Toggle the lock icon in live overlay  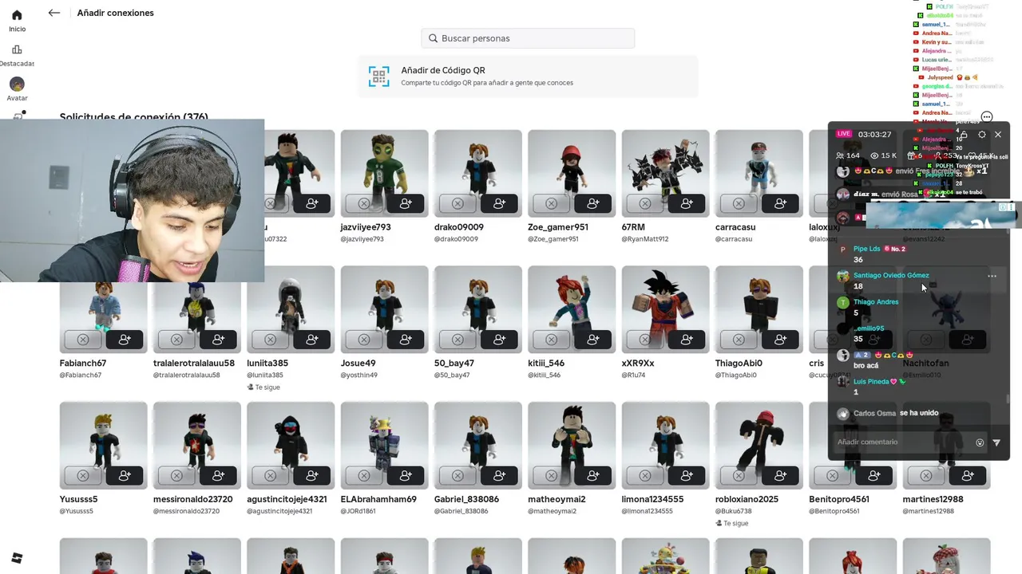pyautogui.click(x=964, y=135)
